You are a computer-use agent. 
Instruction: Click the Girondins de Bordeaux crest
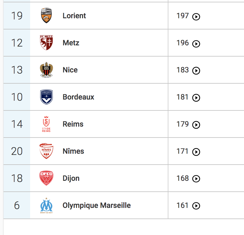(46, 97)
